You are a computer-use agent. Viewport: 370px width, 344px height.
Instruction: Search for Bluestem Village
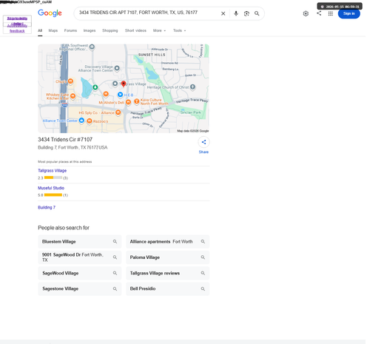pyautogui.click(x=80, y=242)
